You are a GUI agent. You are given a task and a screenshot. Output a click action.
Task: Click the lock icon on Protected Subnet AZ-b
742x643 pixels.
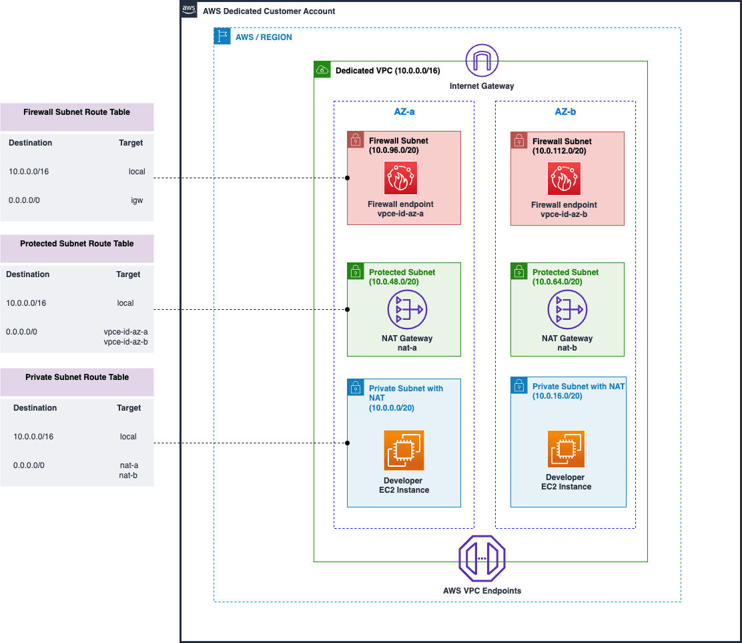pos(518,271)
